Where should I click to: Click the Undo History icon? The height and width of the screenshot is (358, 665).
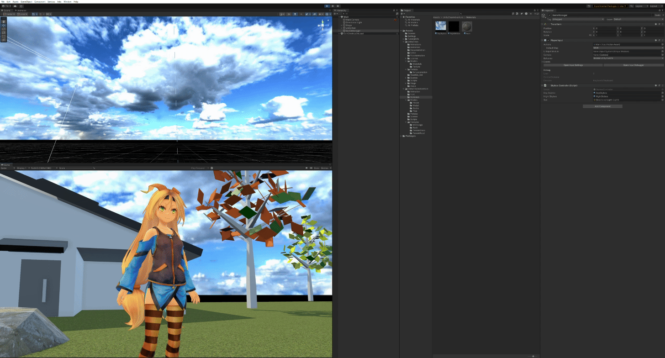click(x=590, y=6)
